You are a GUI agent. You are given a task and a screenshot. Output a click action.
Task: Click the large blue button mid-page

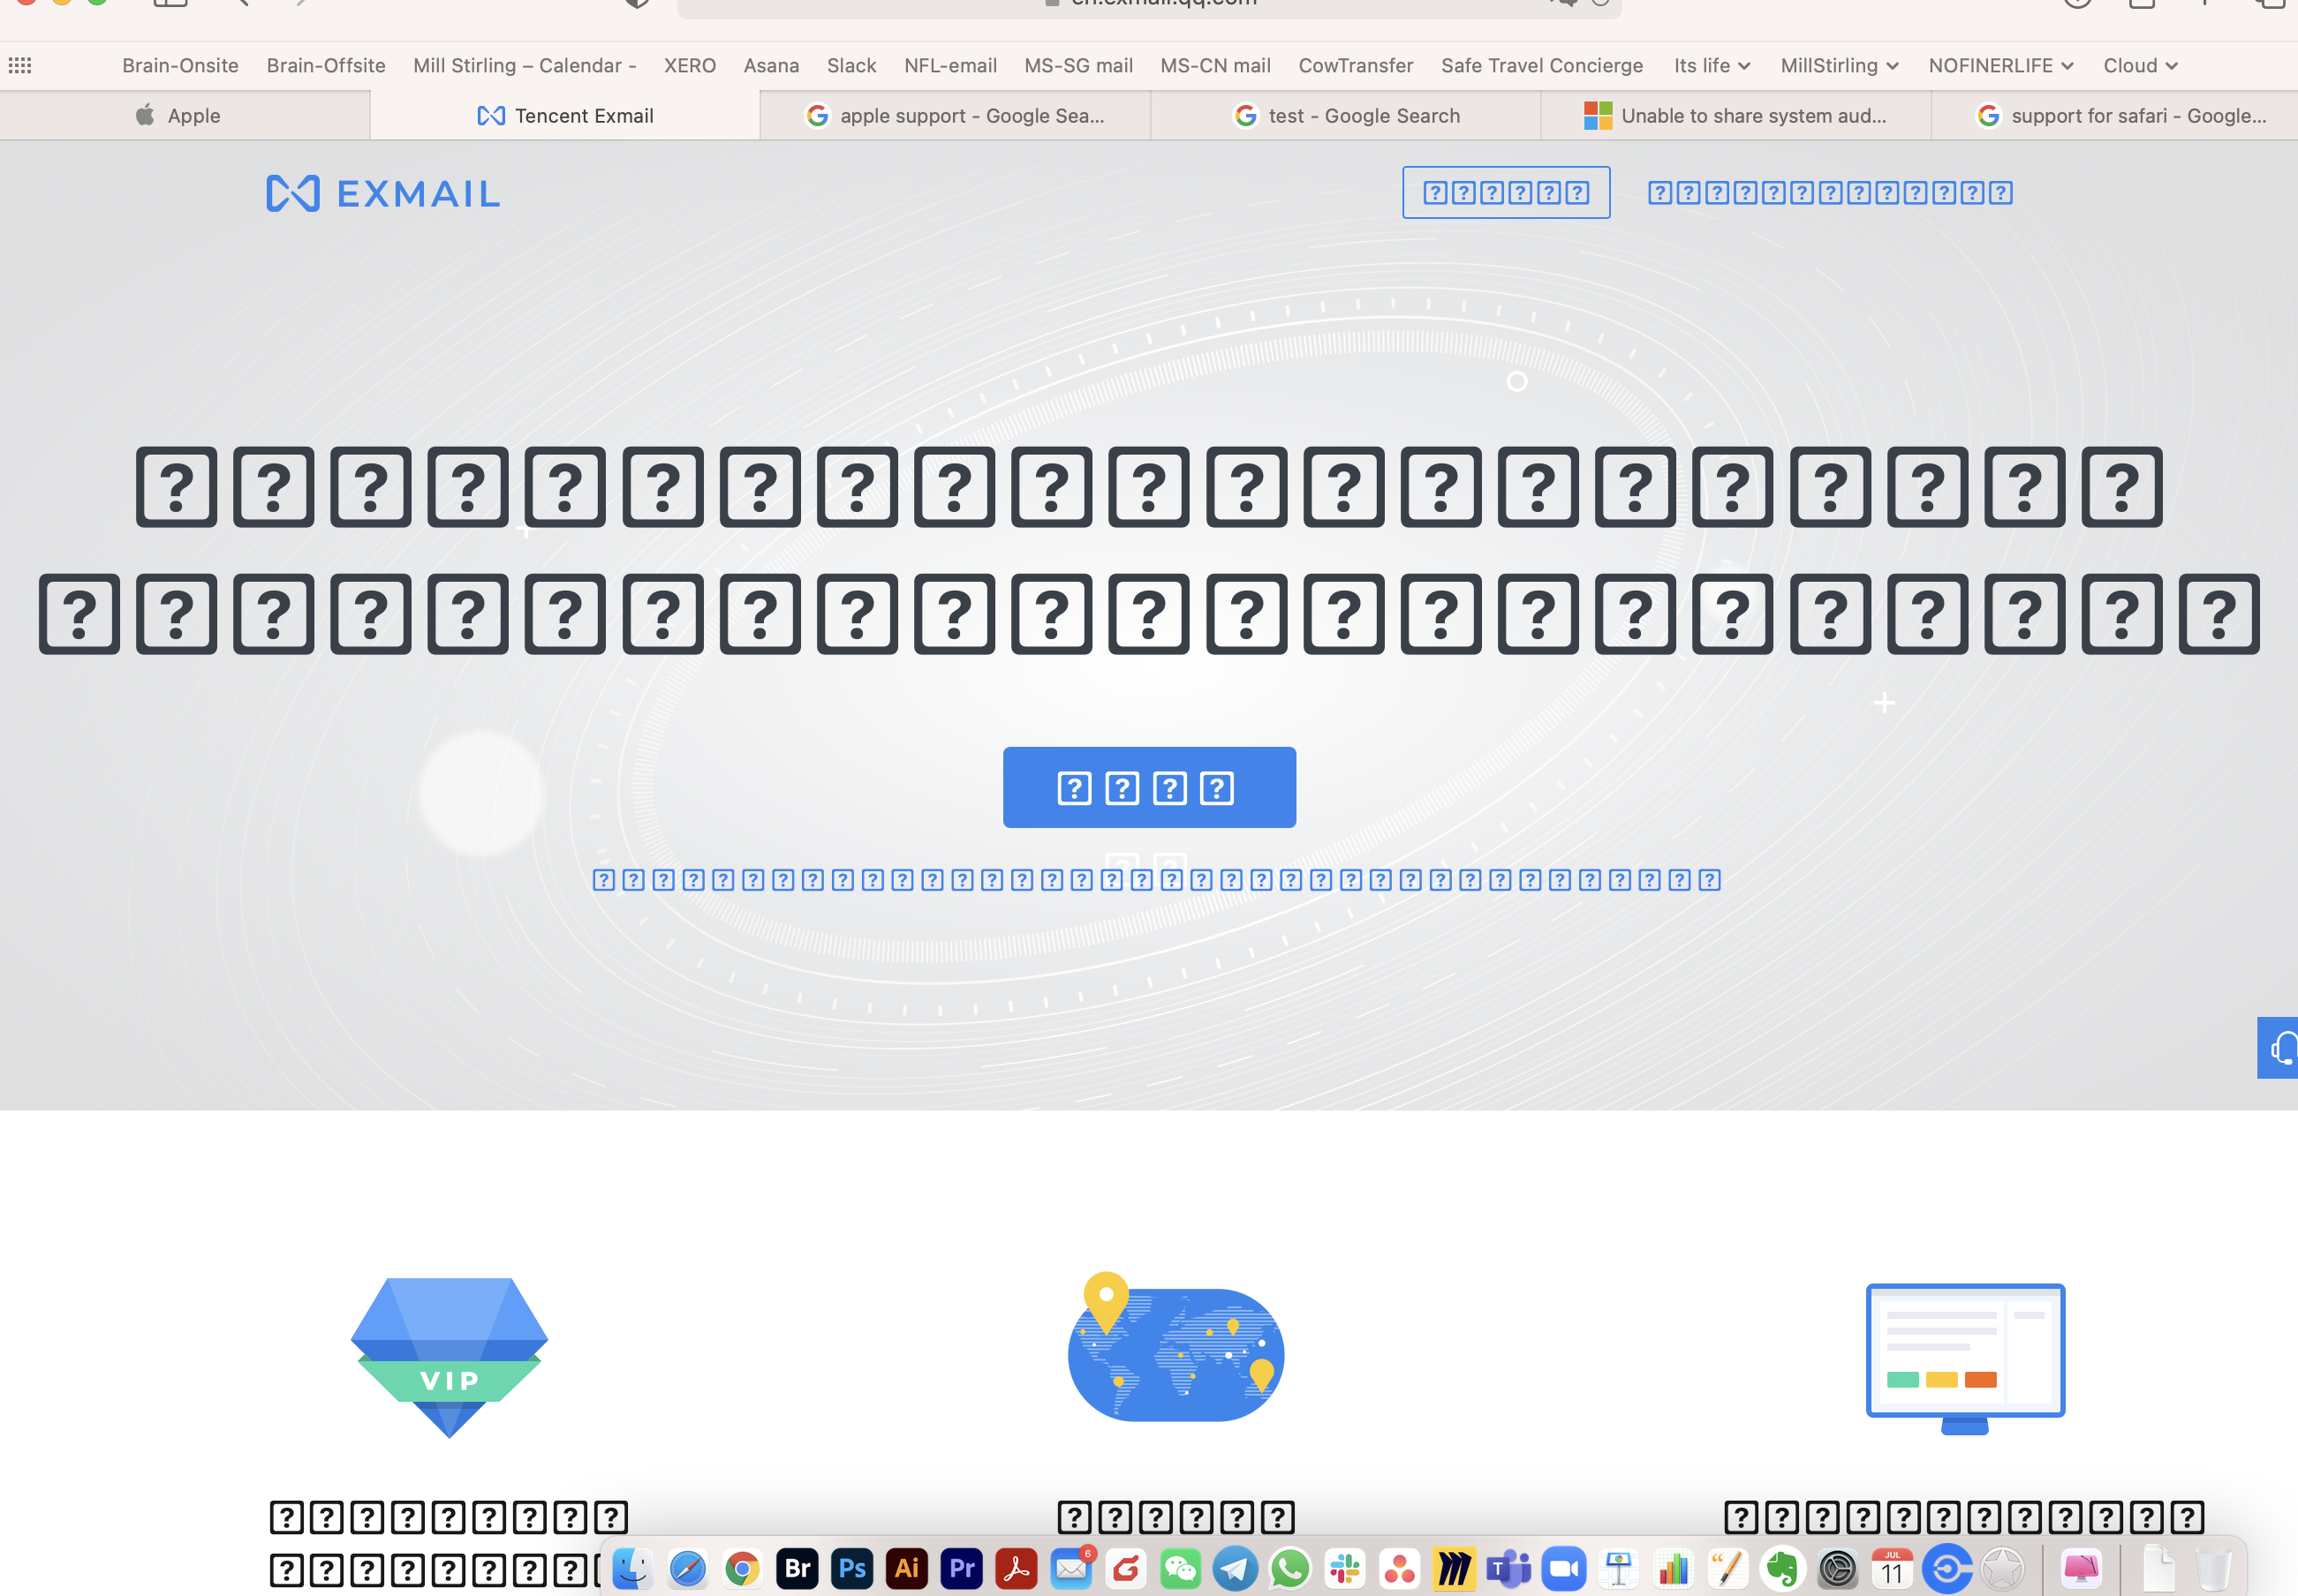tap(1150, 787)
